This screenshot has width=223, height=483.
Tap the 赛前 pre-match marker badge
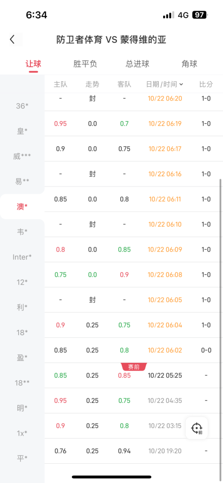click(134, 367)
